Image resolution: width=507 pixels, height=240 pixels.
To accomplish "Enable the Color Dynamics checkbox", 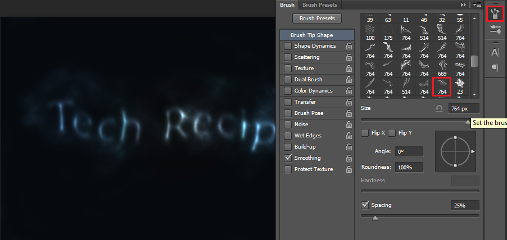I will tap(288, 91).
